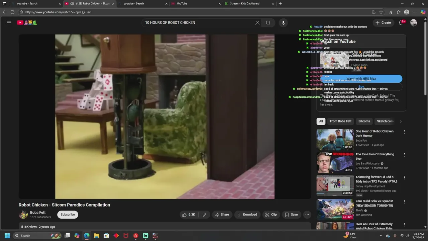Switch to the YouTube tab
This screenshot has height=241, width=428.
pos(196,4)
